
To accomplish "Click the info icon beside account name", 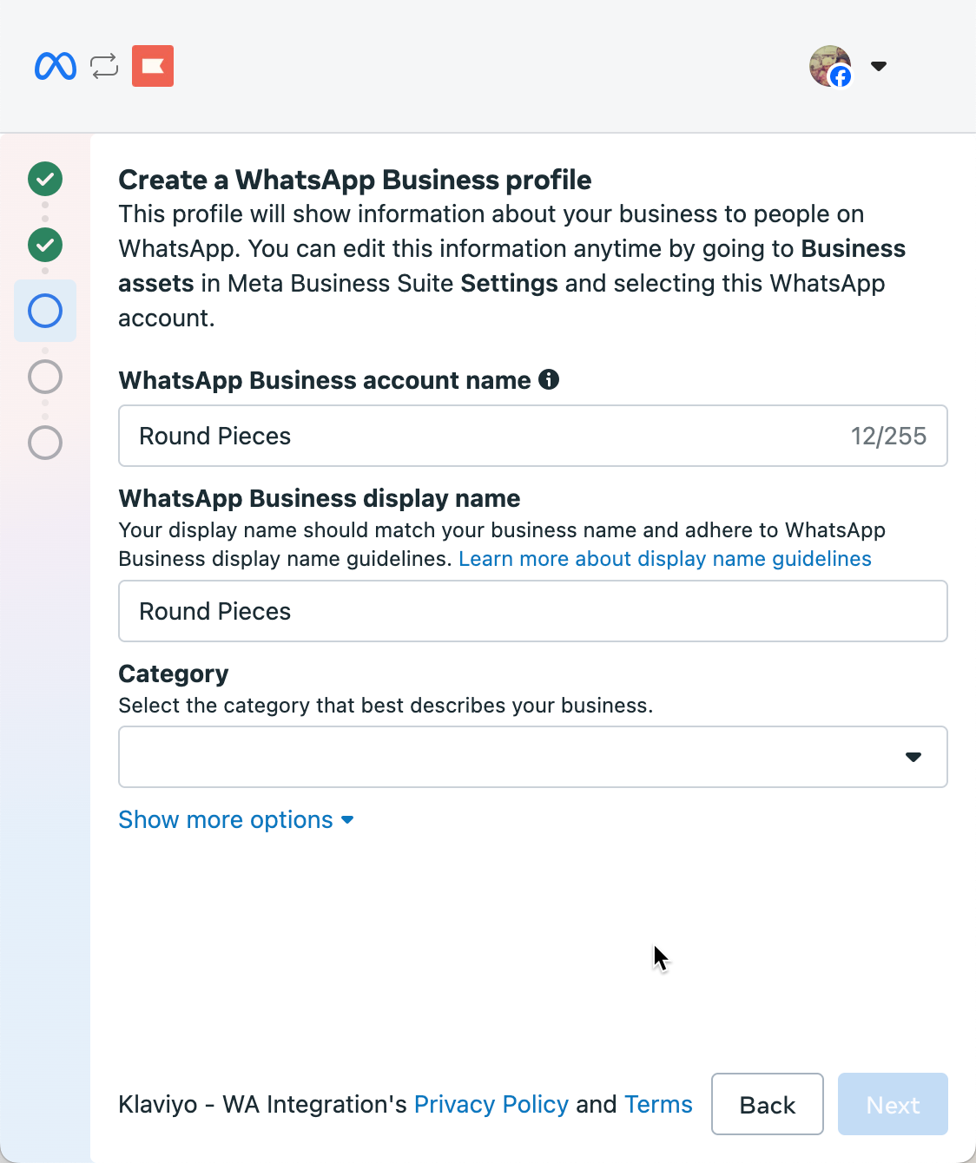I will [x=549, y=379].
